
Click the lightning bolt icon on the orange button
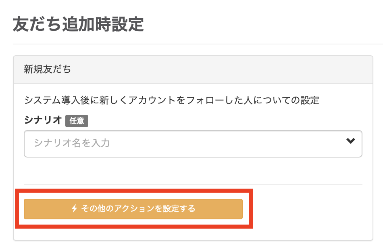[74, 209]
